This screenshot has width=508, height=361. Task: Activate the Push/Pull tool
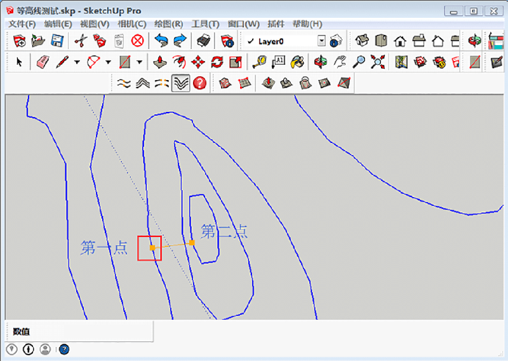tap(161, 62)
